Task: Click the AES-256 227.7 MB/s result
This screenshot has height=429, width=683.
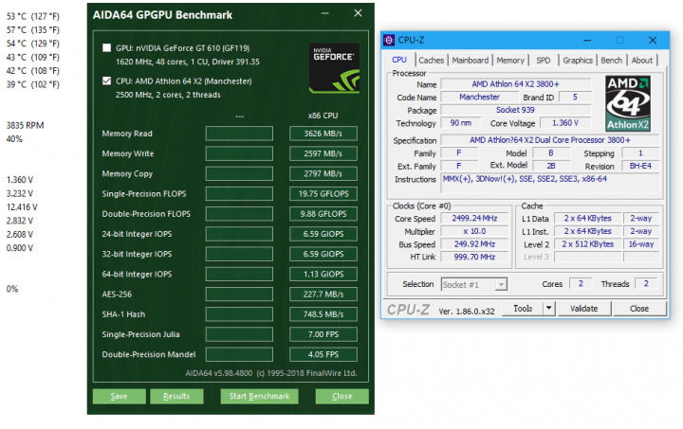Action: pyautogui.click(x=323, y=295)
